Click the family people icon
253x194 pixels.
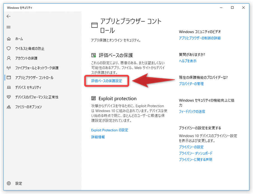click(9, 107)
